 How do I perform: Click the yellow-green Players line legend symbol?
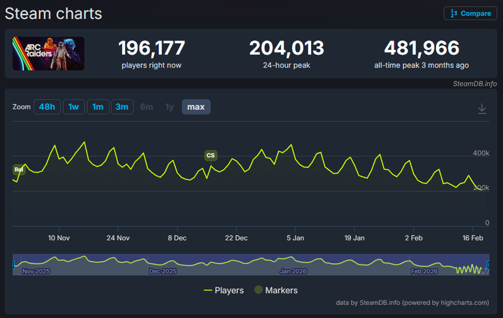click(208, 290)
